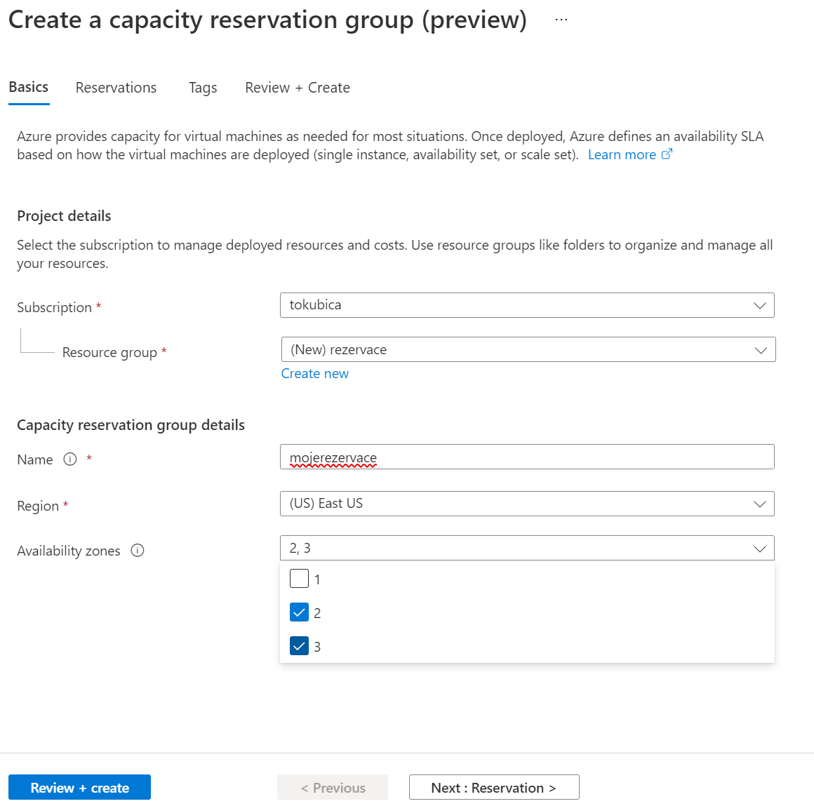
Task: Open the Review + Create tab
Action: coord(298,88)
